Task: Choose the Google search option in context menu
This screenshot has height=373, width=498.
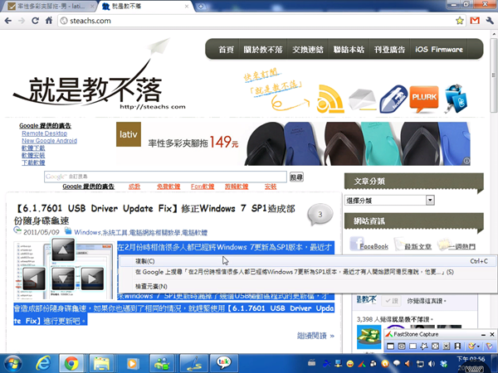Action: point(307,272)
